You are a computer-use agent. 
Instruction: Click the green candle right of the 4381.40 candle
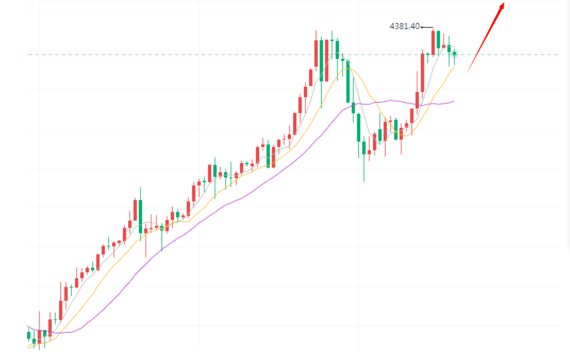tap(439, 39)
